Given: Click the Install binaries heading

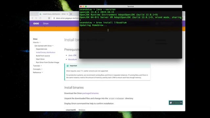Looking at the screenshot, I should 74,88.
